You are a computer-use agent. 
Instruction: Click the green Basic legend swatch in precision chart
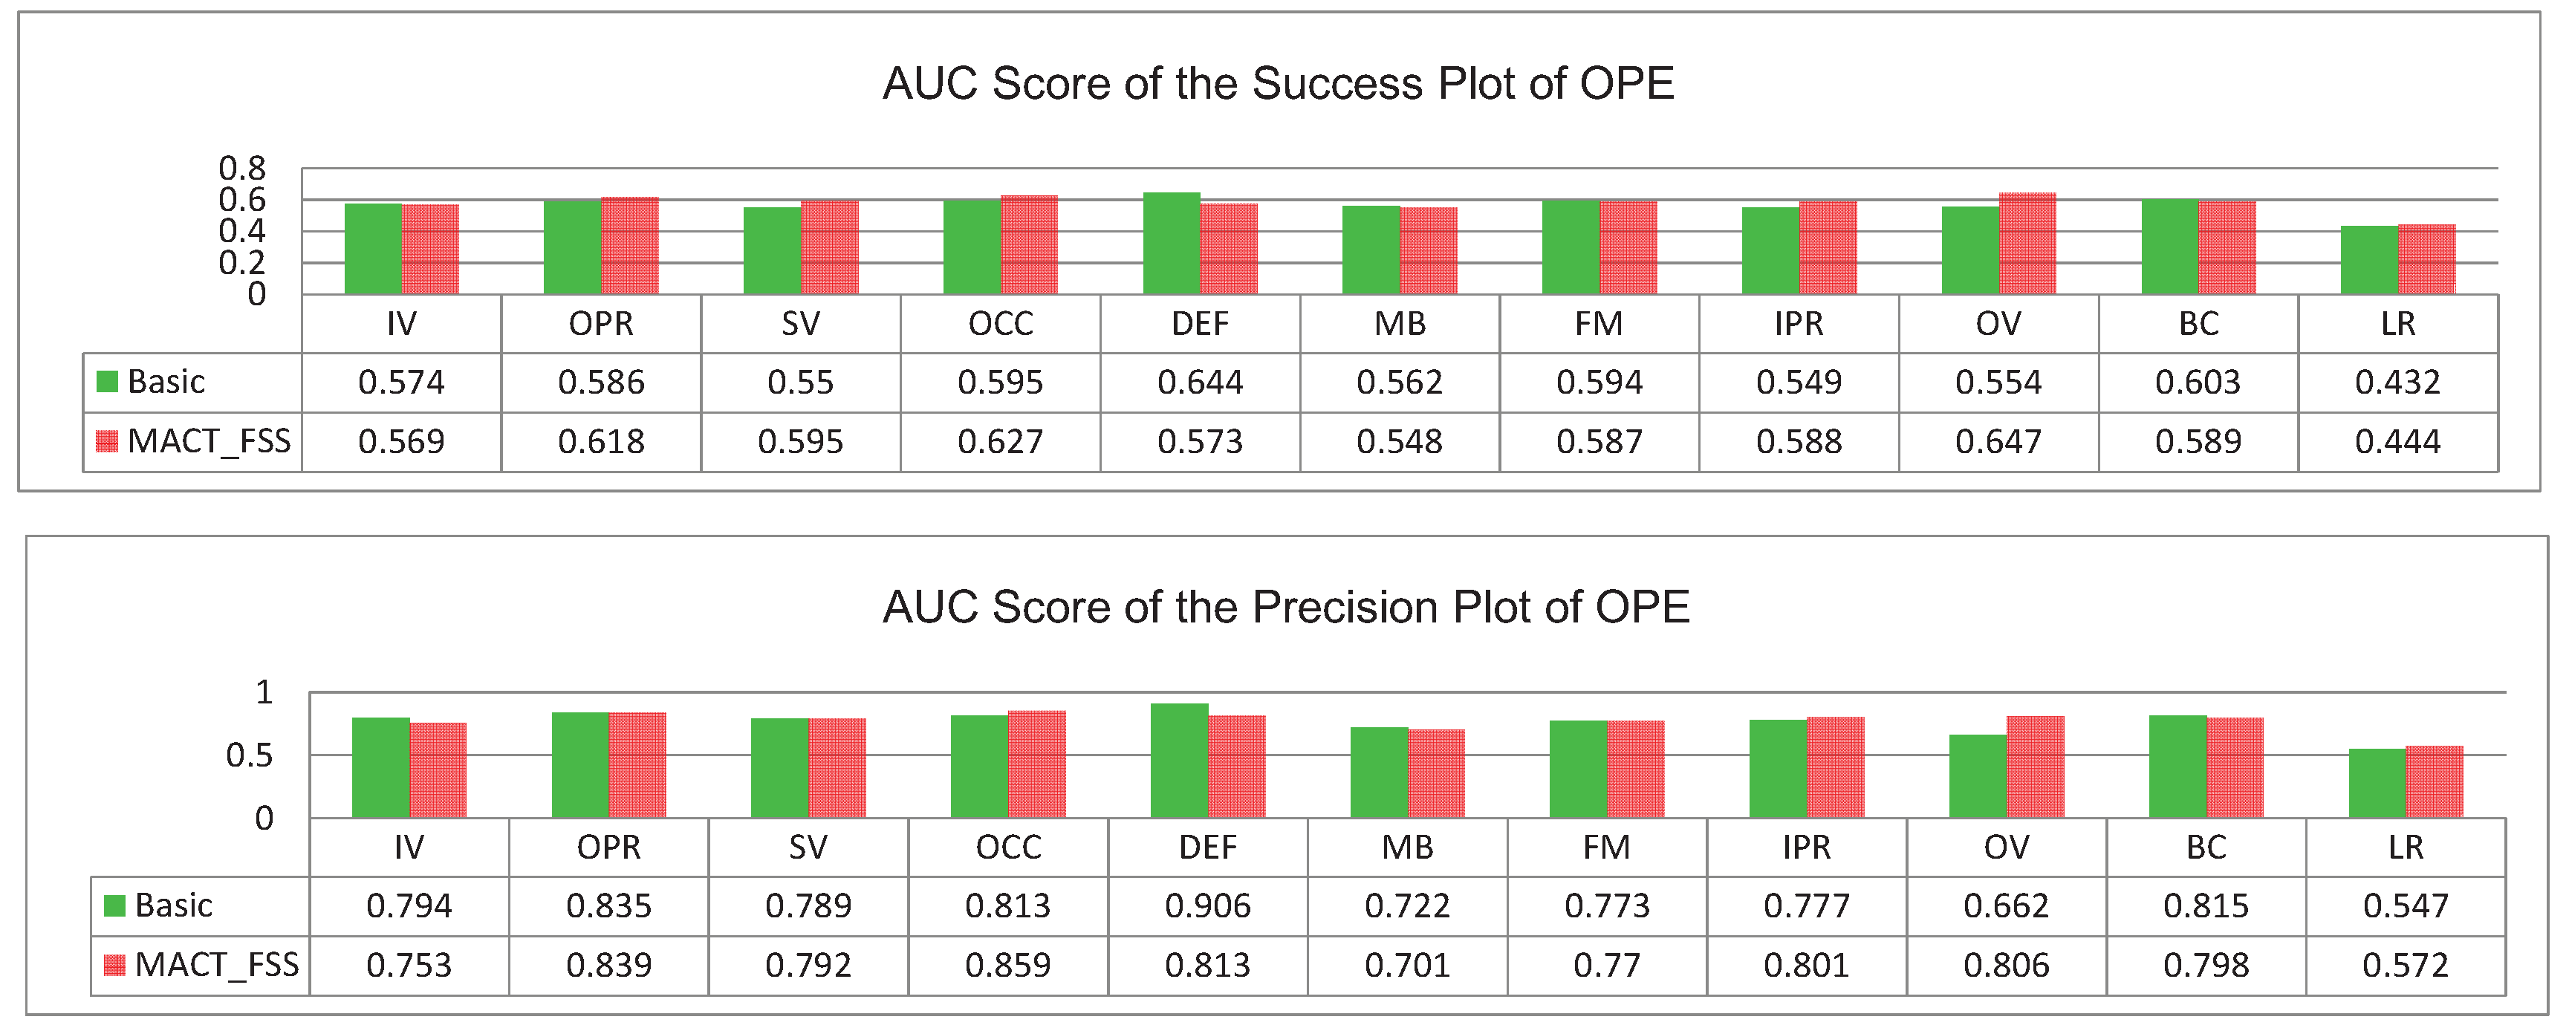(x=114, y=905)
